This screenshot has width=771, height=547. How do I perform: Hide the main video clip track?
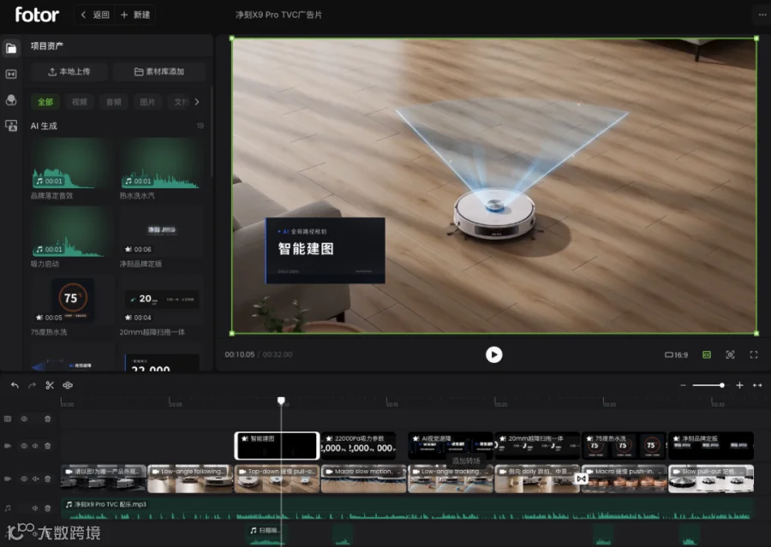tap(24, 479)
